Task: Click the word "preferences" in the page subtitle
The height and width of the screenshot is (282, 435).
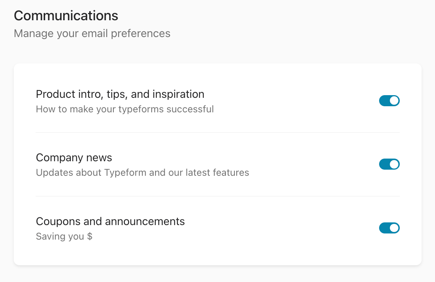Action: pos(141,34)
